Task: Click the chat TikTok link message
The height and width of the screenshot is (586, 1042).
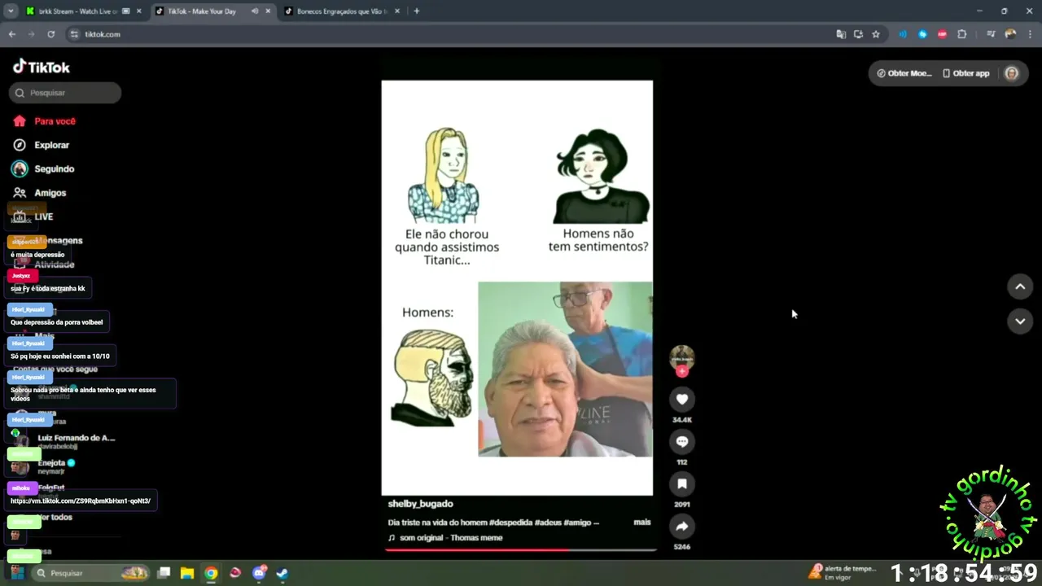Action: tap(81, 501)
